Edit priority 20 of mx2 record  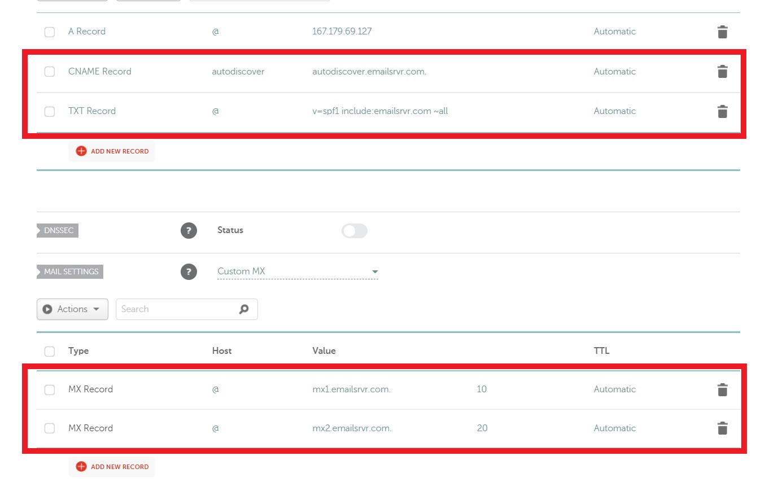pos(482,428)
